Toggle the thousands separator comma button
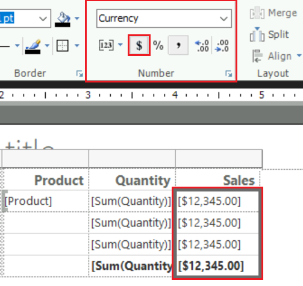 click(x=178, y=45)
